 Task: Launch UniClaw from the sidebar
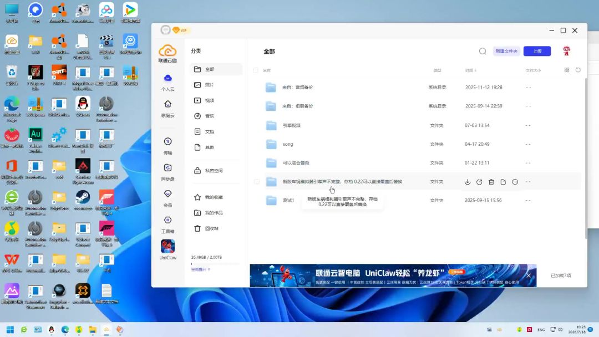click(167, 249)
